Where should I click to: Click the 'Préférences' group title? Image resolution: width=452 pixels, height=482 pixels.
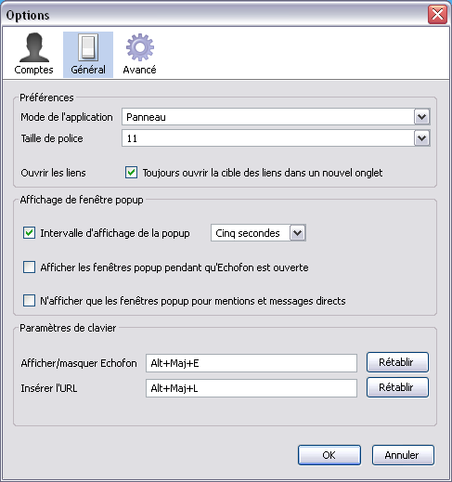(x=46, y=98)
